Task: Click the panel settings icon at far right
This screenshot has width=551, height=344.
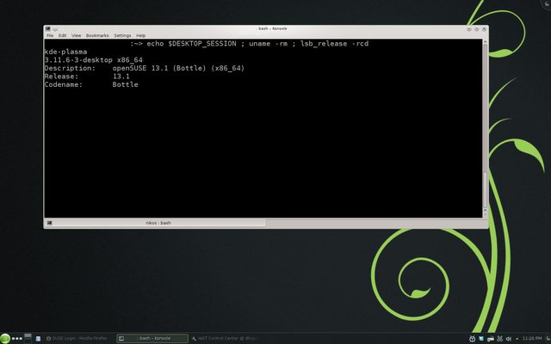Action: click(x=546, y=338)
